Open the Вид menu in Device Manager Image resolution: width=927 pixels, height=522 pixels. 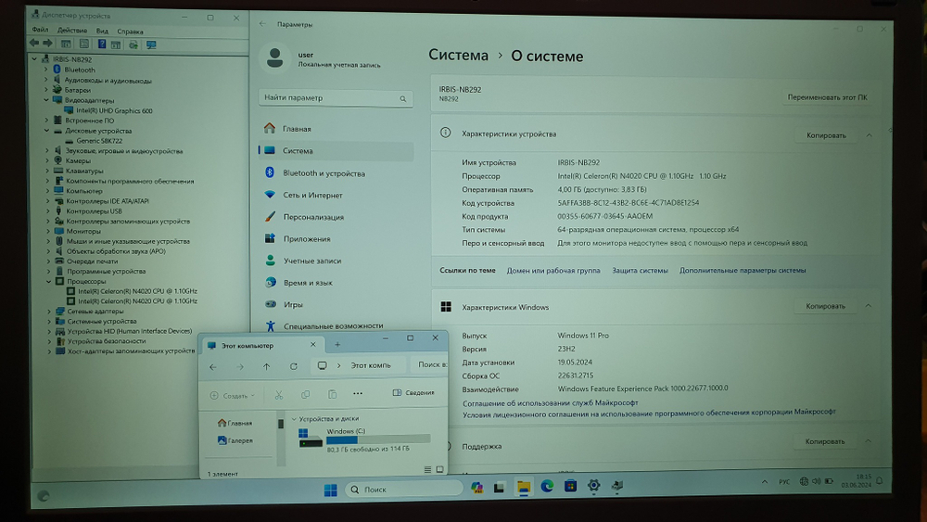point(102,31)
